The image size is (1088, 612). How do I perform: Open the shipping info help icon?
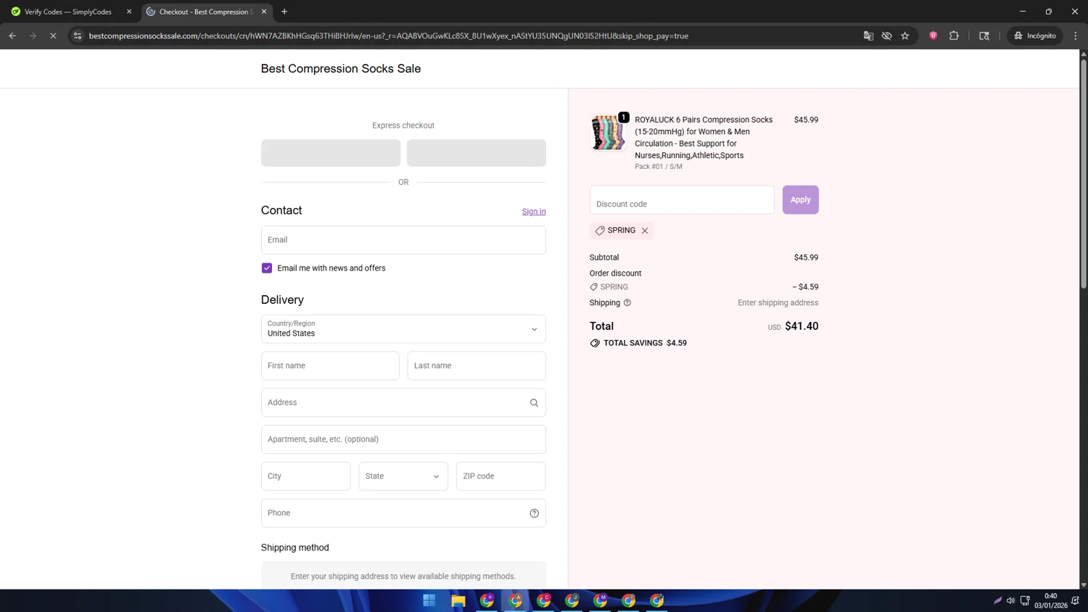(x=627, y=303)
